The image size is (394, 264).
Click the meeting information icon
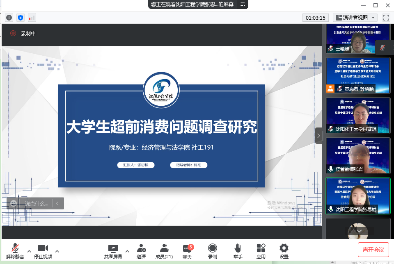(x=9, y=18)
